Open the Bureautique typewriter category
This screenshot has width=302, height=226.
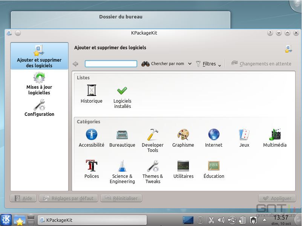click(x=122, y=138)
